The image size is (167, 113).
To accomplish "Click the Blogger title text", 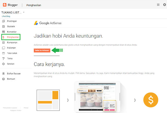I will click(x=13, y=5).
